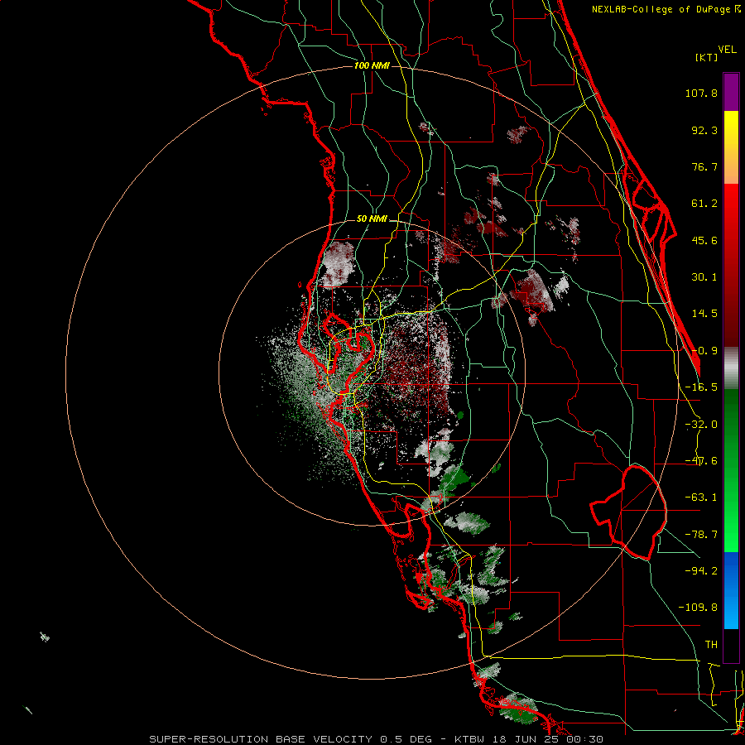The height and width of the screenshot is (745, 745).
Task: Select the -47.6 scale label
Action: tap(701, 461)
